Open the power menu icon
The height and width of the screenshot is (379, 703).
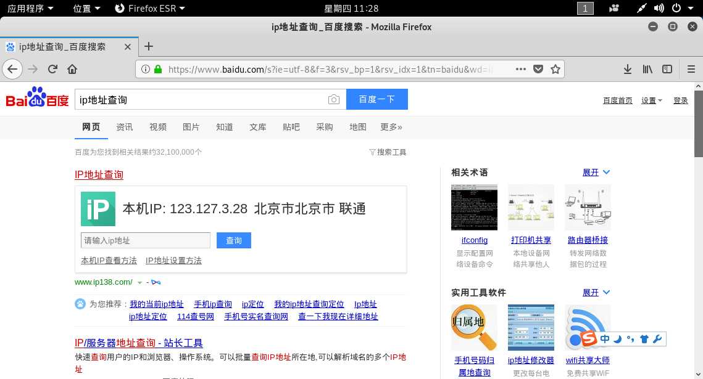point(676,8)
